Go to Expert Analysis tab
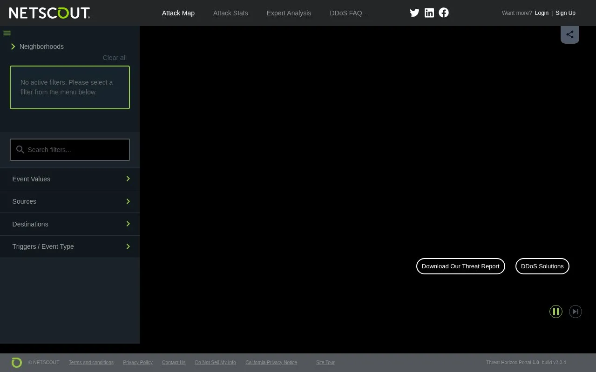This screenshot has width=596, height=372. (289, 13)
